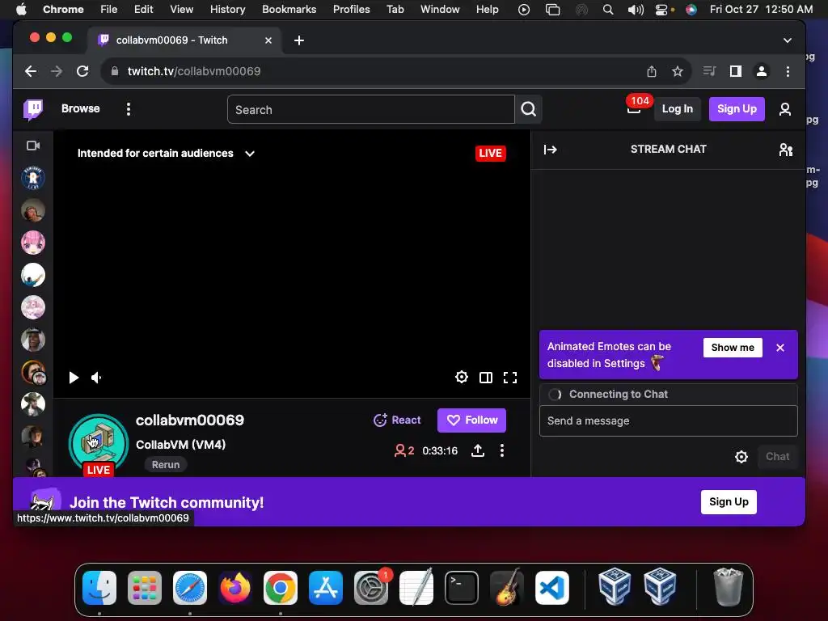This screenshot has height=621, width=828.
Task: Click the React emote button
Action: point(397,420)
